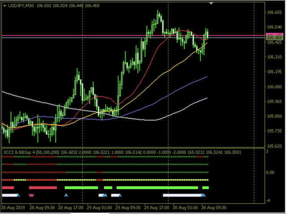Click the 105.735 price axis label
Viewport: 286px width, 214px height.
coord(274,131)
